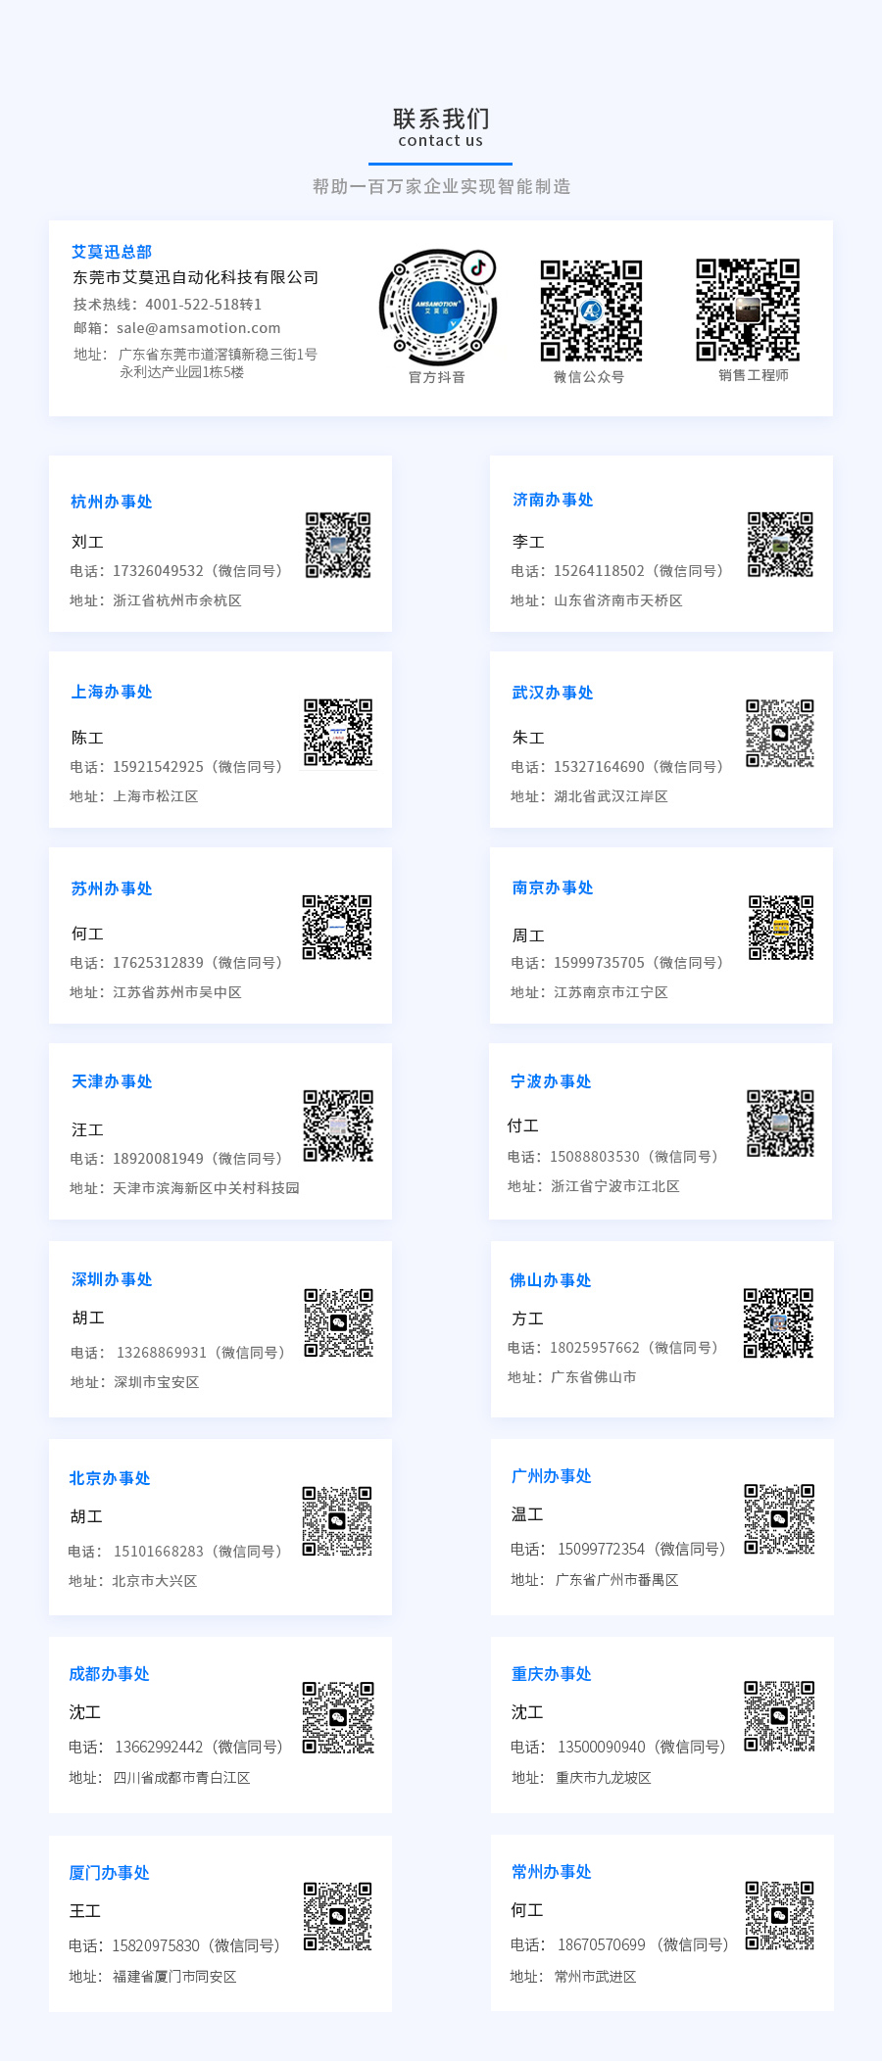Click the sales engineer (销售工程师) QR code
Viewport: 882px width, 2061px height.
[748, 310]
